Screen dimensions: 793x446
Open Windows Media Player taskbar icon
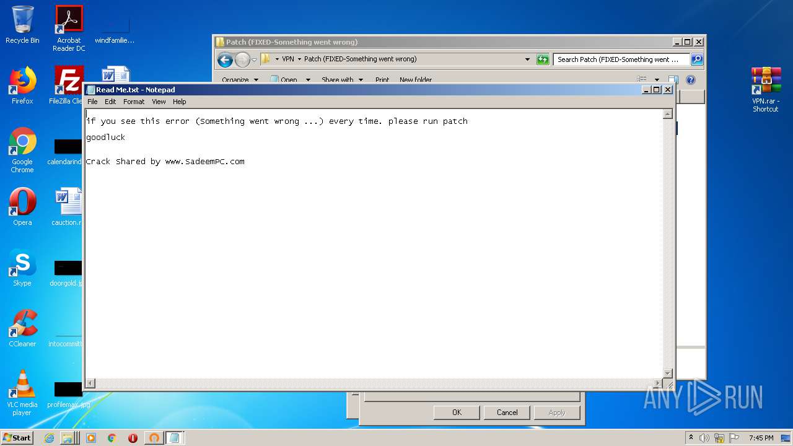click(x=91, y=438)
